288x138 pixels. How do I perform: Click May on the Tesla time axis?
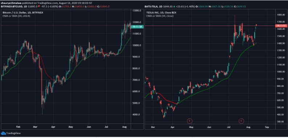(x=191, y=127)
